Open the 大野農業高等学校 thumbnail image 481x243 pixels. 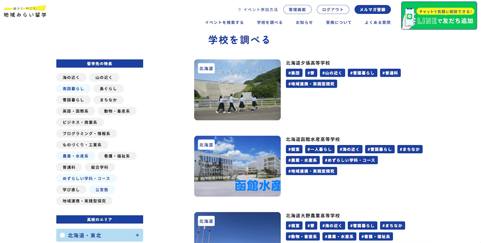coord(237,227)
